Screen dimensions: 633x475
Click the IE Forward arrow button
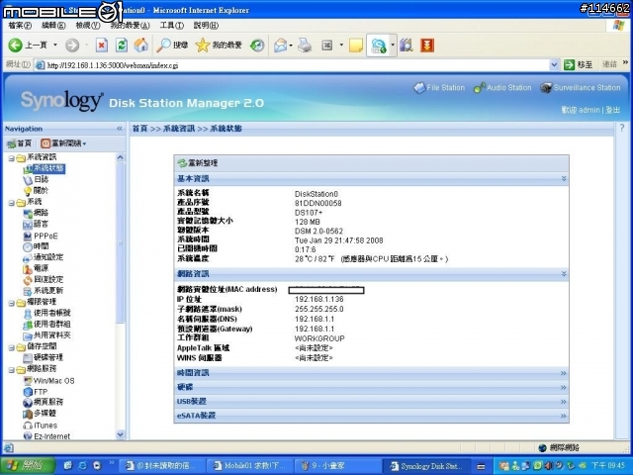click(72, 45)
